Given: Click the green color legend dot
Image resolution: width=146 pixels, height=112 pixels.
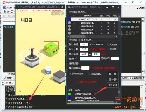Looking at the screenshot, I should click(69, 94).
